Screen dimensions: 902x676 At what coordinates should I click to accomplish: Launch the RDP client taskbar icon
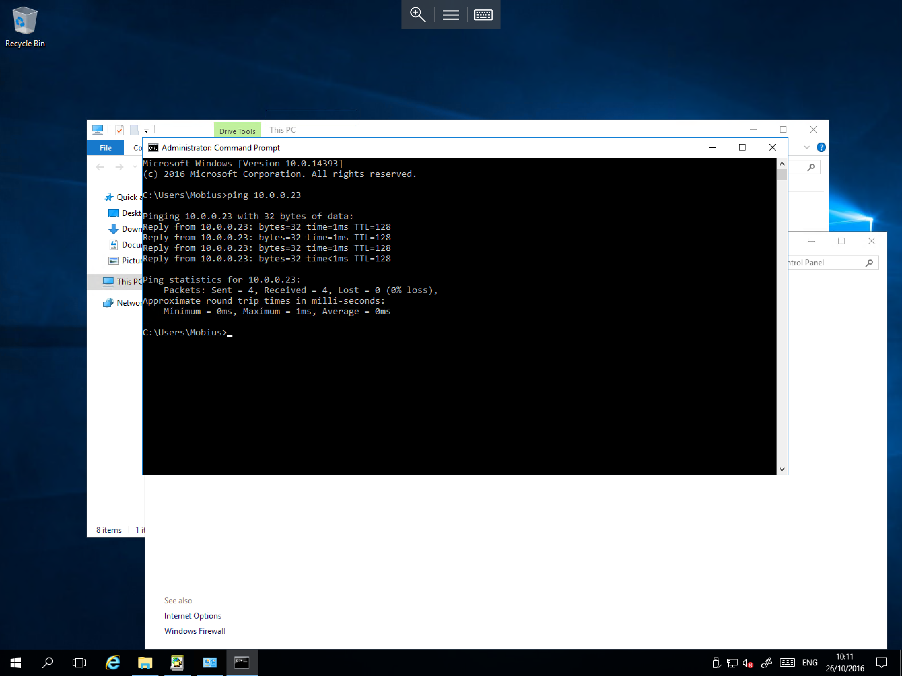(x=177, y=662)
